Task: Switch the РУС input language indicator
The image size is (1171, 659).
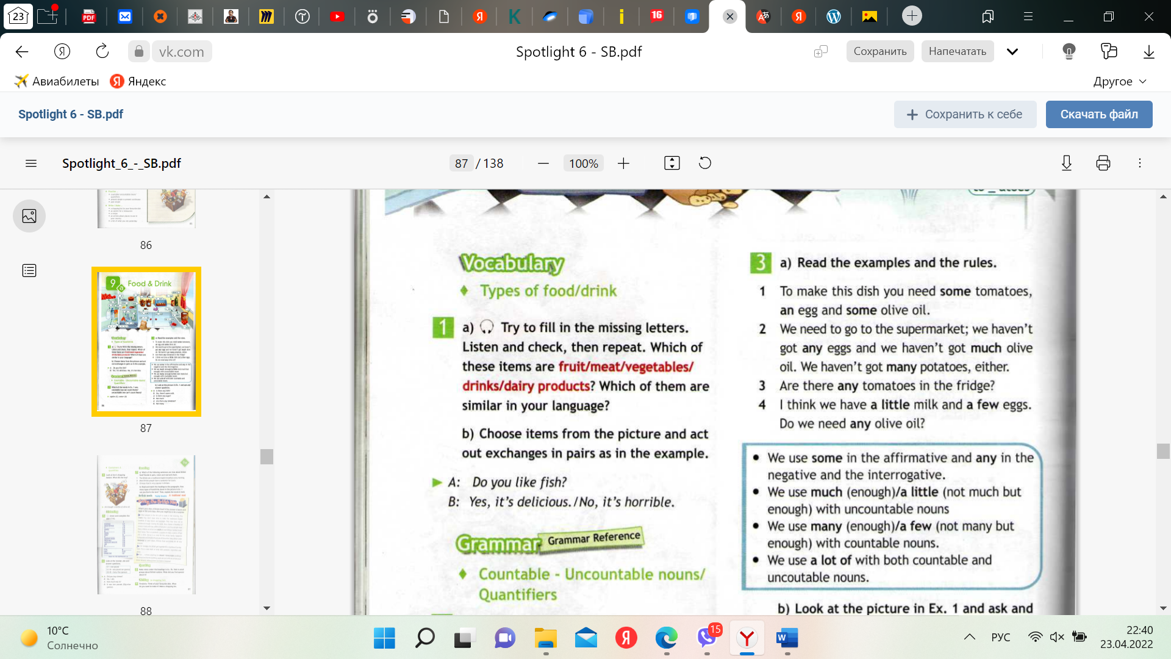Action: 1001,637
